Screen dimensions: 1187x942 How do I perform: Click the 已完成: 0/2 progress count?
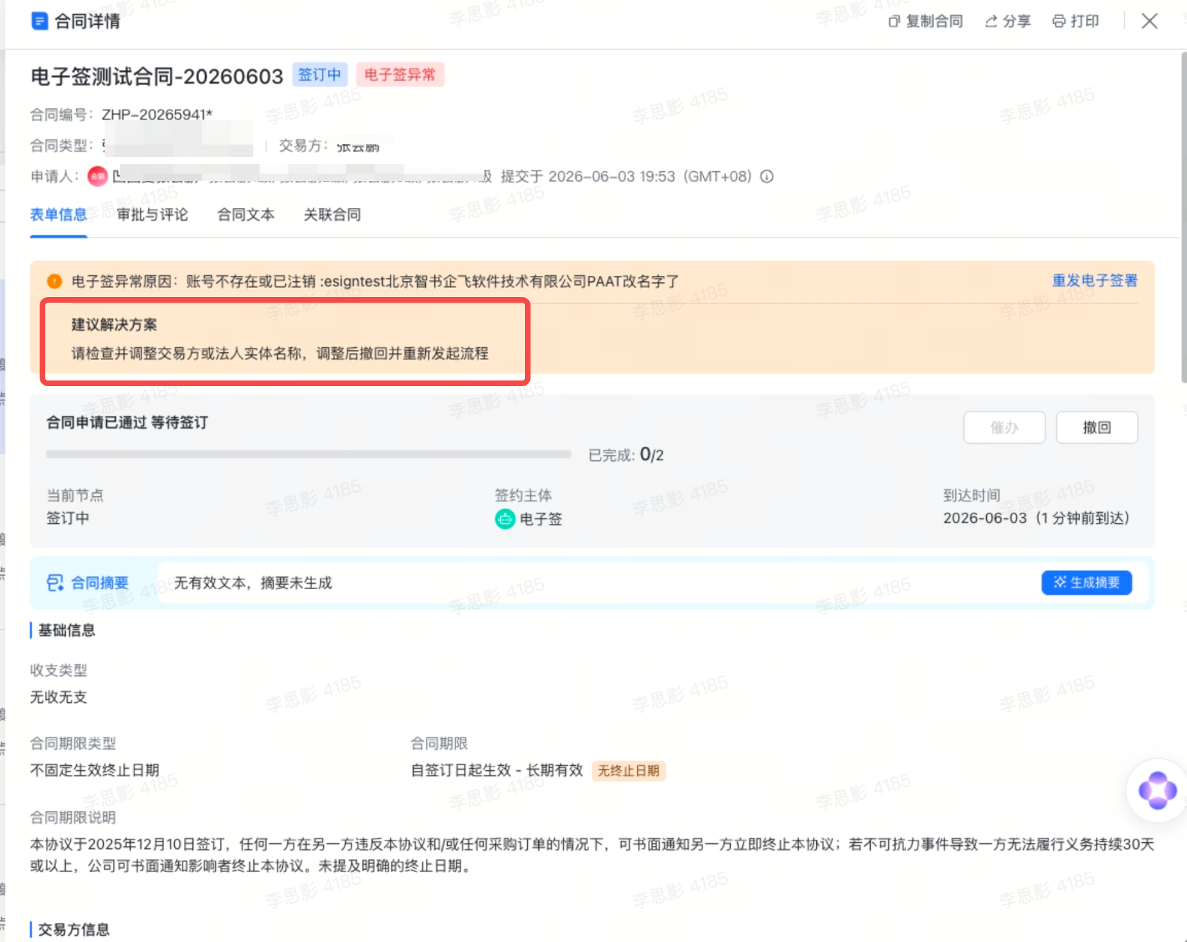coord(626,455)
